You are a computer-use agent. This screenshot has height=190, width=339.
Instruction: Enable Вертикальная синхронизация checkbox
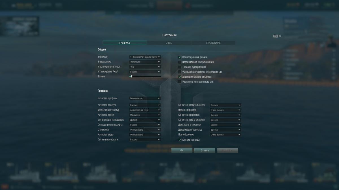180,62
